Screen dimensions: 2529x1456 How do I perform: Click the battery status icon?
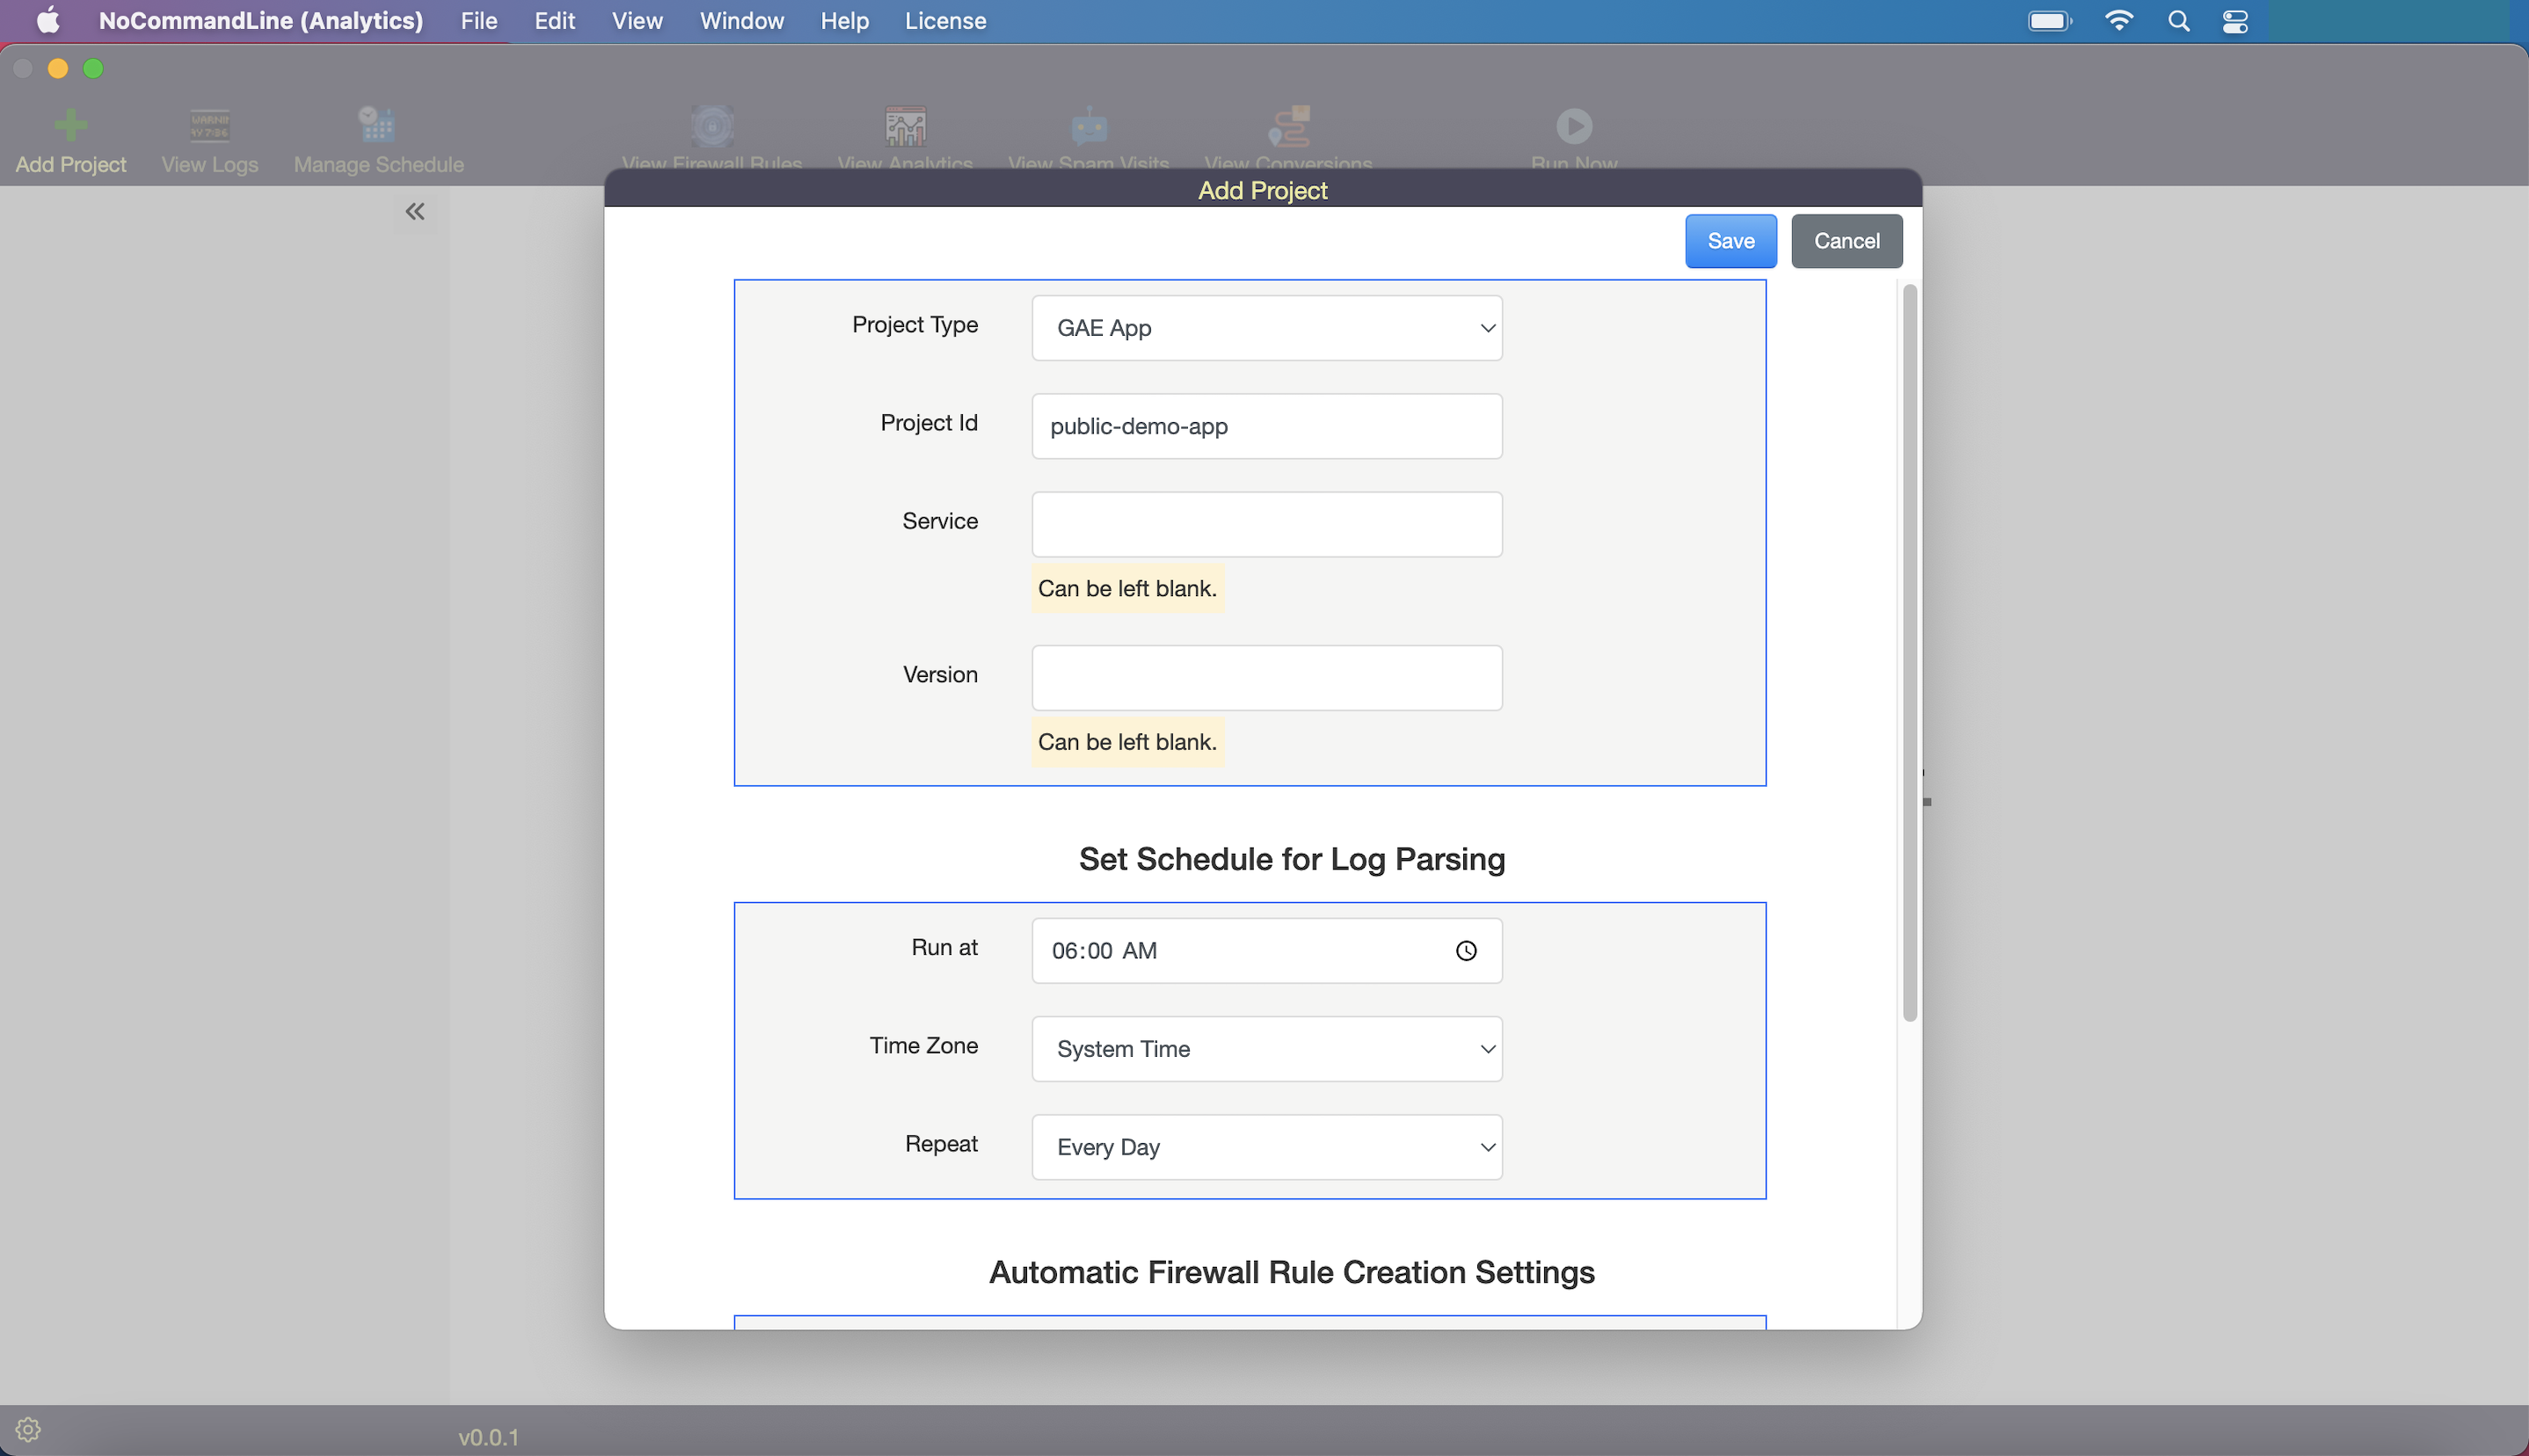[2050, 21]
